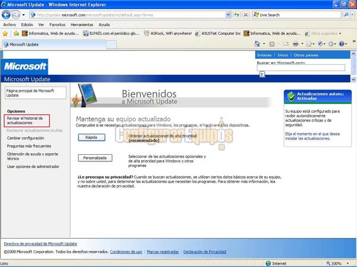Click the Rápida update button
Image resolution: width=357 pixels, height=267 pixels.
92,138
